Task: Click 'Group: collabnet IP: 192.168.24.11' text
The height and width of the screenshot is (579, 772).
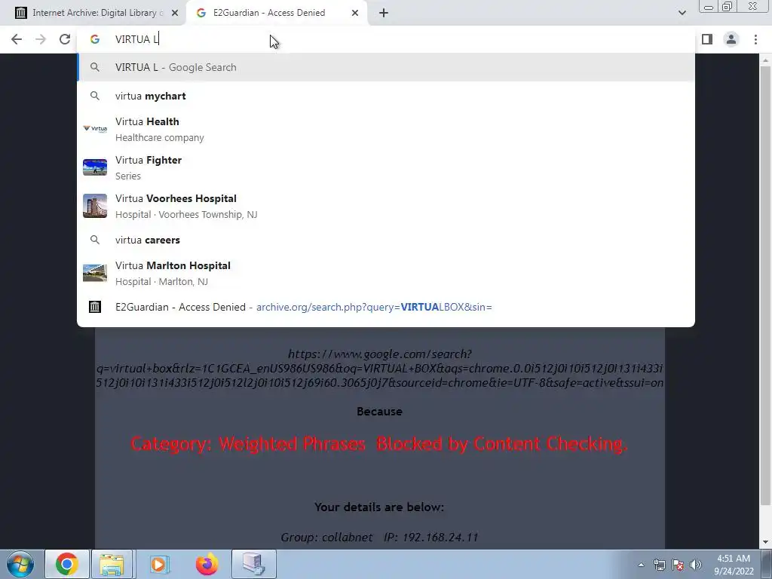Action: (379, 537)
